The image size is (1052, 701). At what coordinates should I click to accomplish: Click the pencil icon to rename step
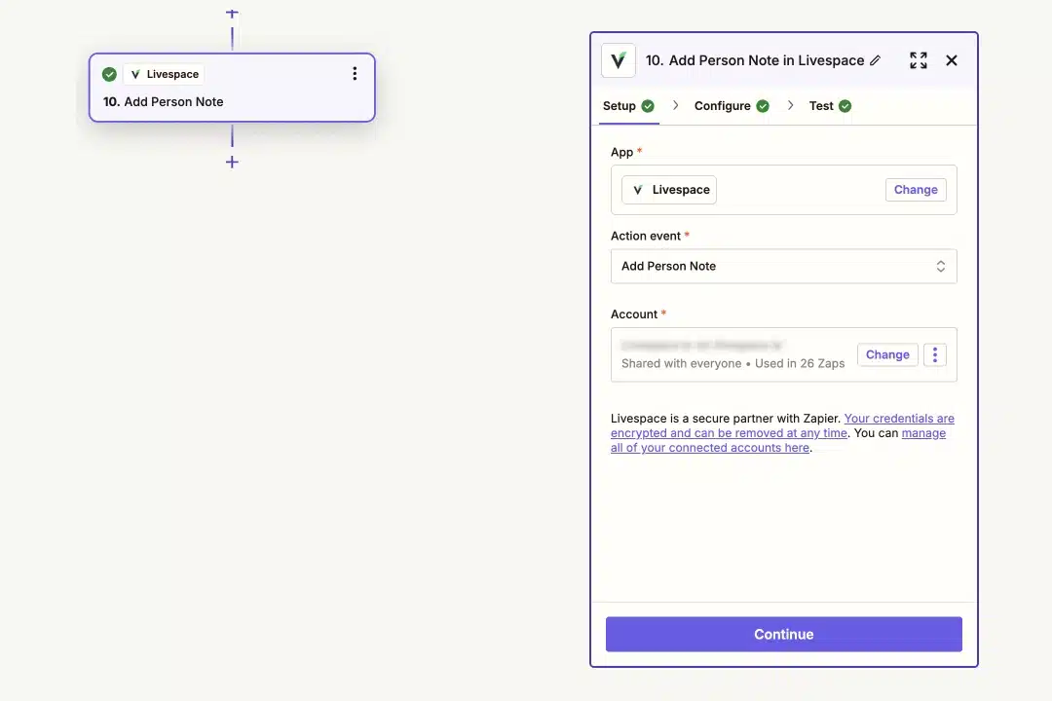(875, 60)
